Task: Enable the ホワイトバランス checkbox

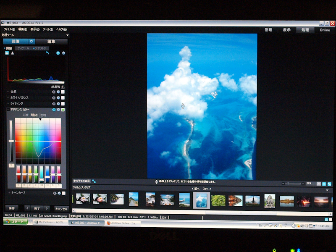Action: coord(63,97)
